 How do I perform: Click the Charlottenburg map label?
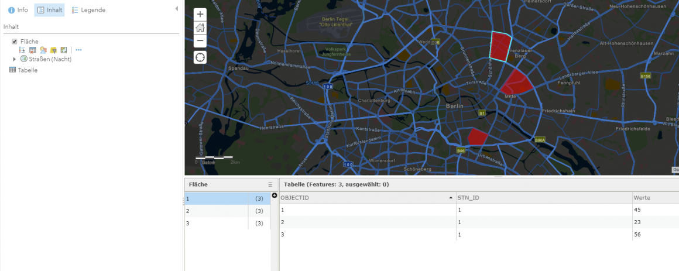click(x=374, y=101)
